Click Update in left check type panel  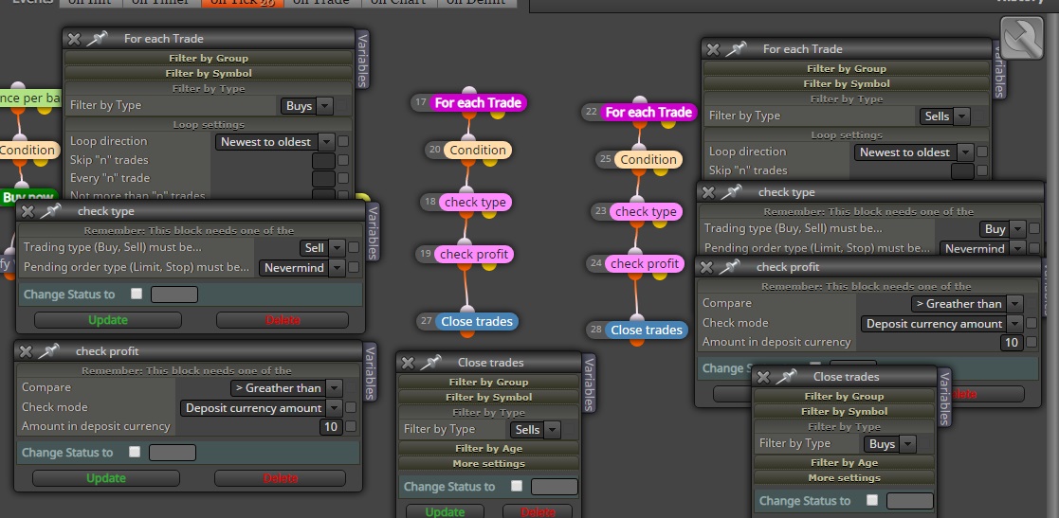pos(108,320)
